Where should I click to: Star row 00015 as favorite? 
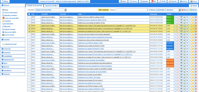pyautogui.click(x=193, y=66)
